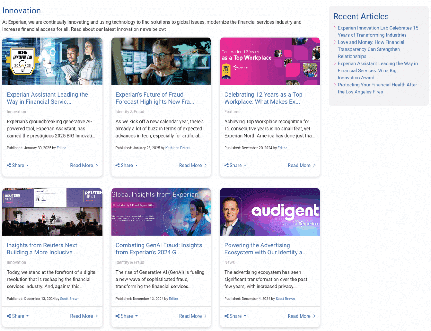
Task: Open Share dropdown on Audigent advertising card
Action: [x=235, y=316]
